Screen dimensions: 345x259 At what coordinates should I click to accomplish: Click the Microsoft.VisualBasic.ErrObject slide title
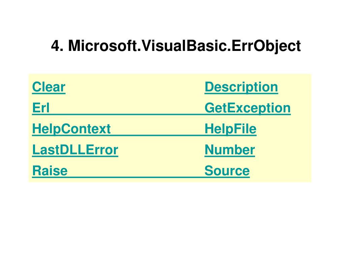[x=176, y=46]
